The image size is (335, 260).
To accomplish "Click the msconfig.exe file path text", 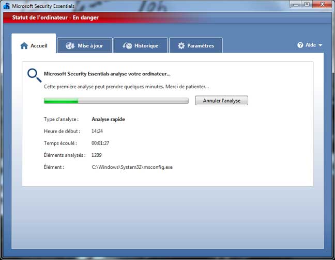I will tap(132, 167).
